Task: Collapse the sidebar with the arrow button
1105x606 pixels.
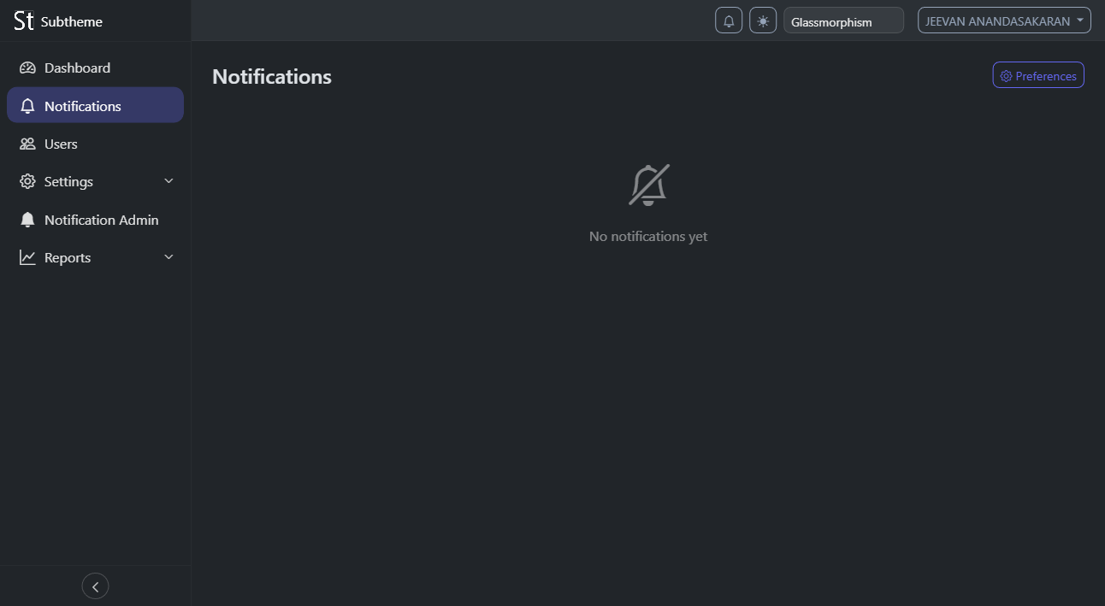Action: tap(95, 586)
